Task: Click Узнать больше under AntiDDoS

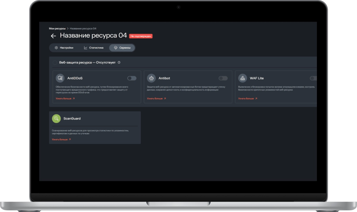Action: [65, 99]
